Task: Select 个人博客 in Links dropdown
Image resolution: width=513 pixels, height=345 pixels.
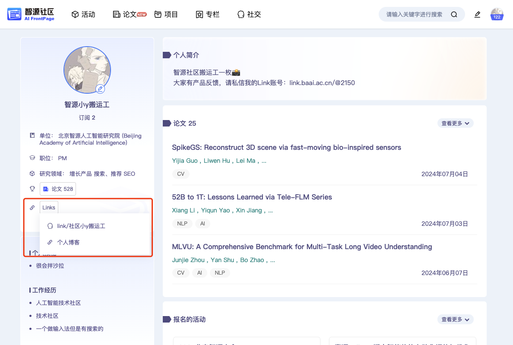Action: coord(68,242)
